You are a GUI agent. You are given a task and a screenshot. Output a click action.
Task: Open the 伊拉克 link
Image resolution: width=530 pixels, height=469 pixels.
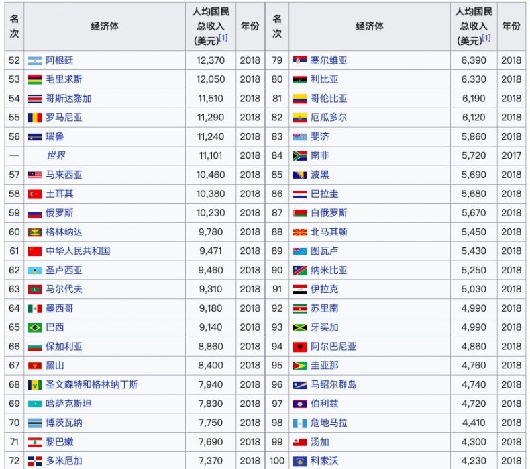[325, 289]
